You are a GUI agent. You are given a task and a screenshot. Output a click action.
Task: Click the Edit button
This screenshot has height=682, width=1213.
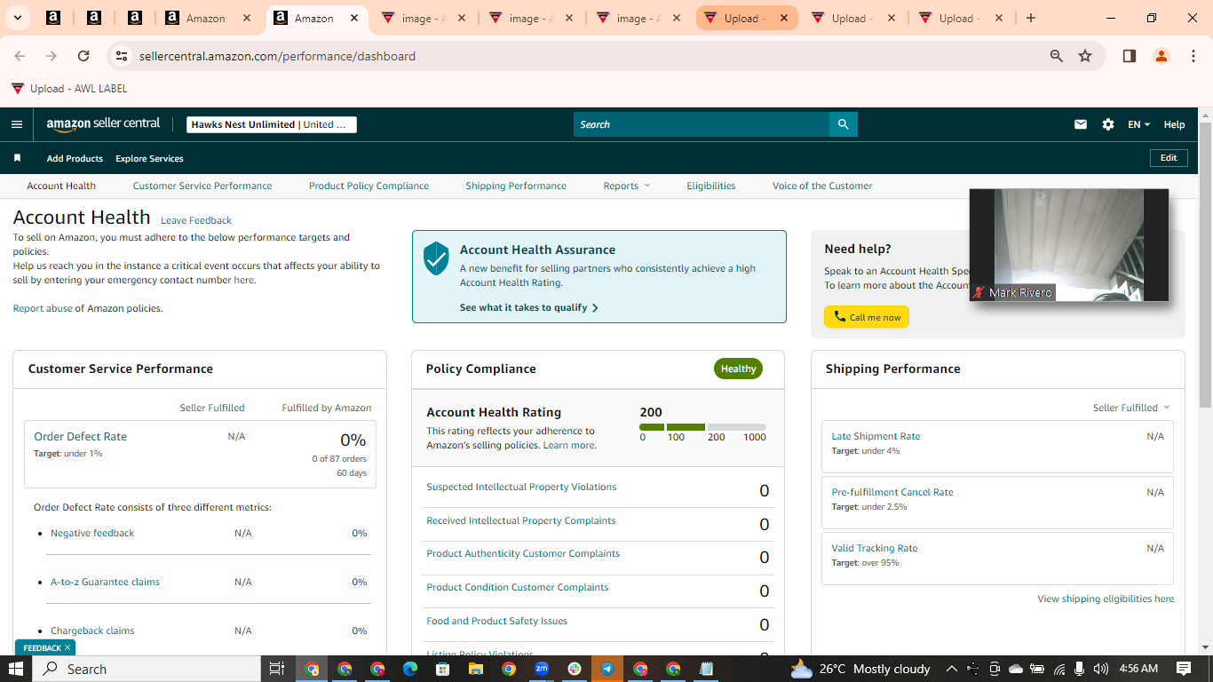[1169, 158]
